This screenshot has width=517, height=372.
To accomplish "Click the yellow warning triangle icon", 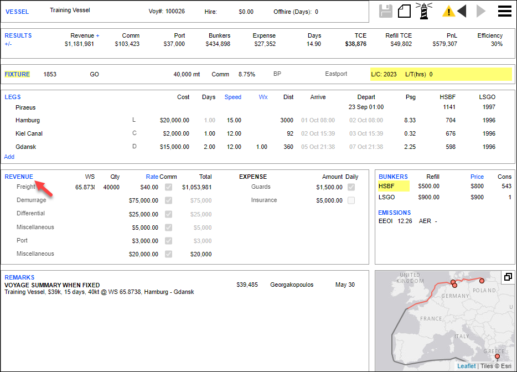I will (x=448, y=11).
